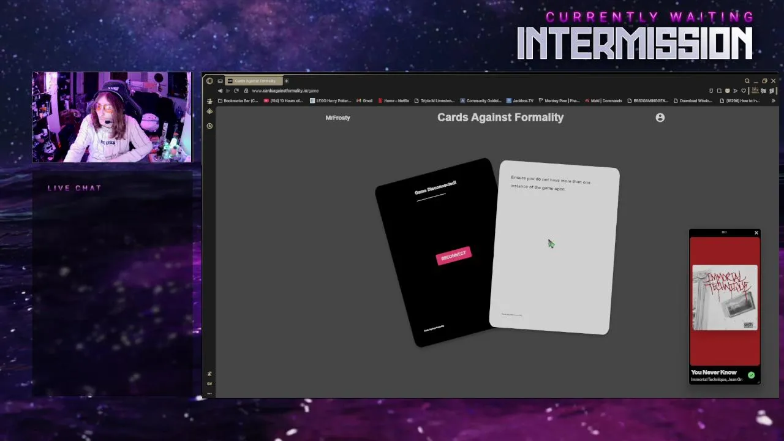Click the heart bookmark icon in toolbar

(x=744, y=91)
